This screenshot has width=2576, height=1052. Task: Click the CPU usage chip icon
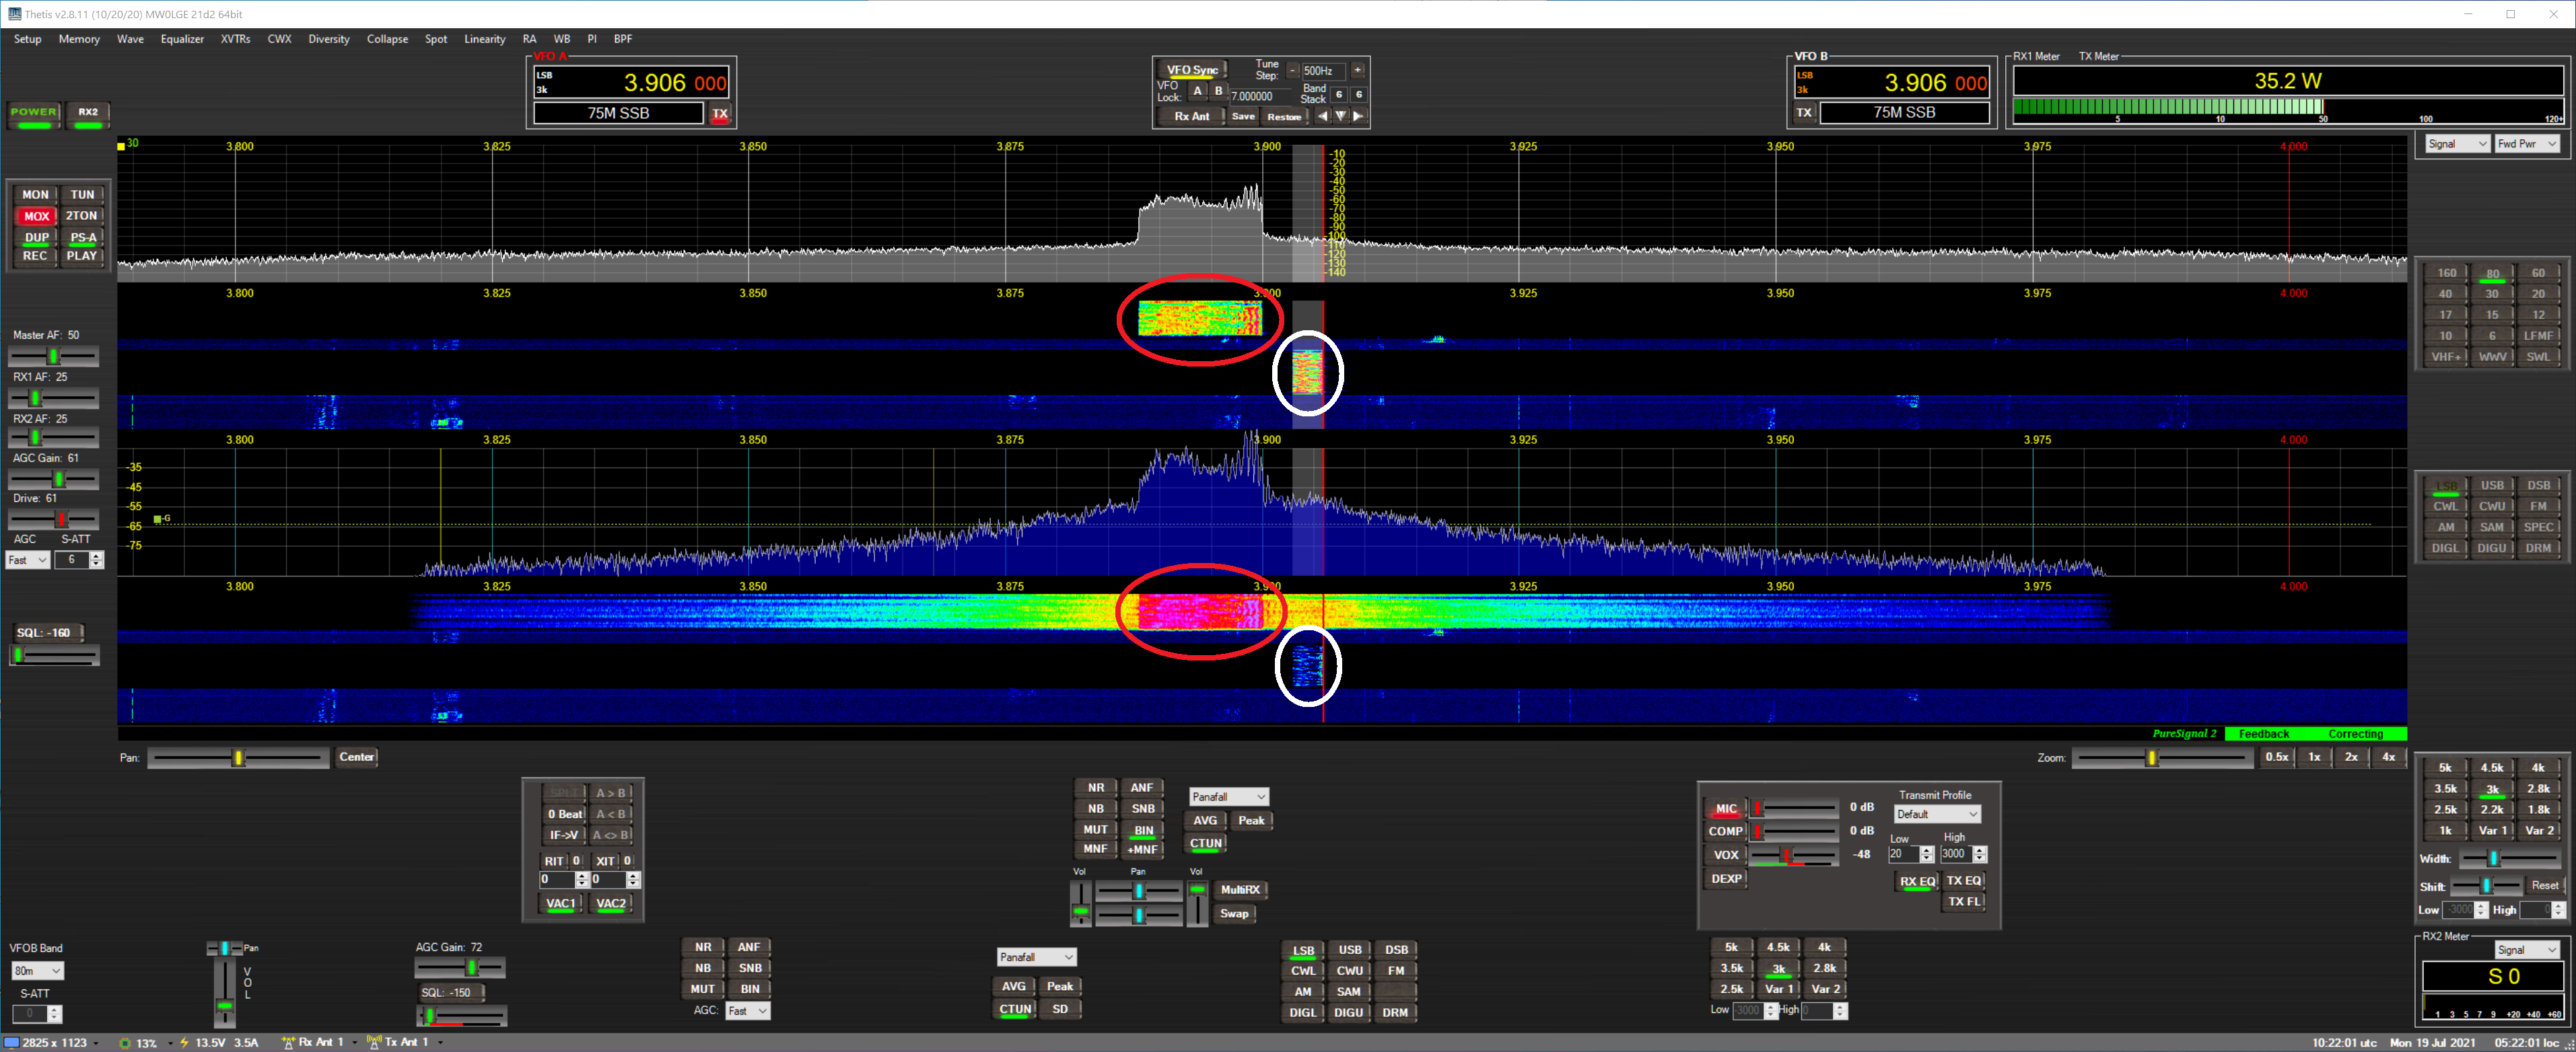[125, 1043]
